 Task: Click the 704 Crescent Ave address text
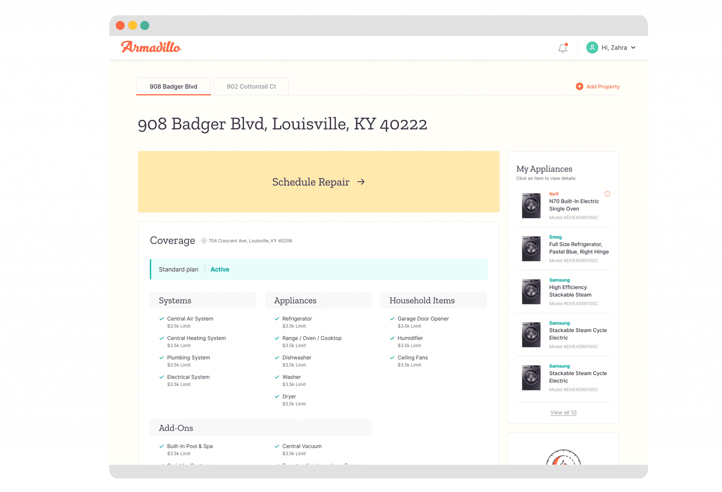click(x=250, y=241)
